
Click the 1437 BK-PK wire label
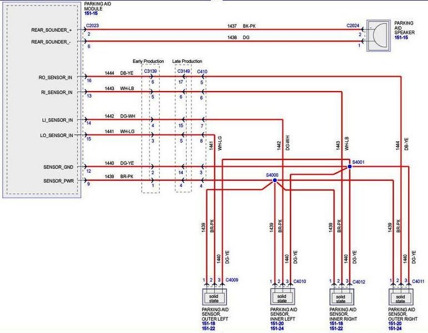point(239,26)
